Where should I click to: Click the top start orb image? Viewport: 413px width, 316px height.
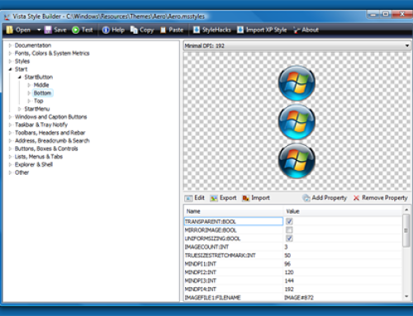297,83
